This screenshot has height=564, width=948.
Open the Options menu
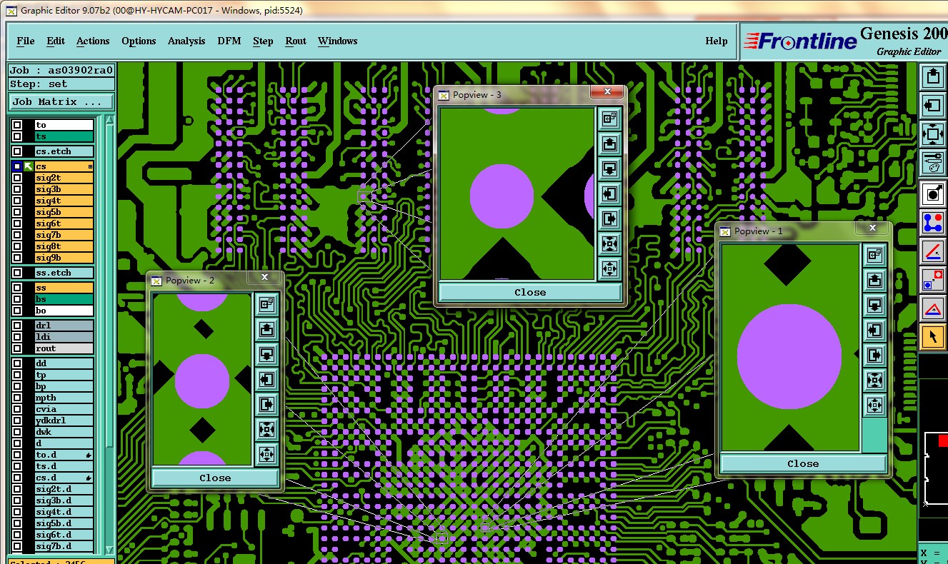tap(139, 41)
